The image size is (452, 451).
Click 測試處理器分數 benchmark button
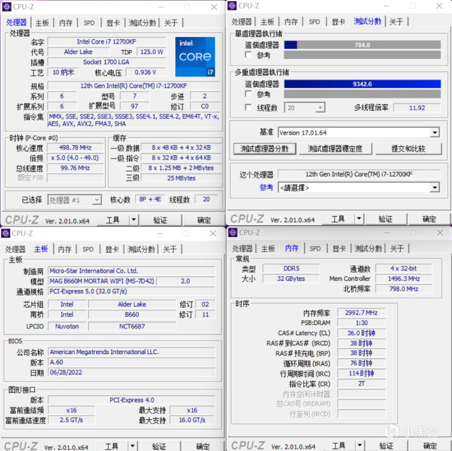(264, 149)
